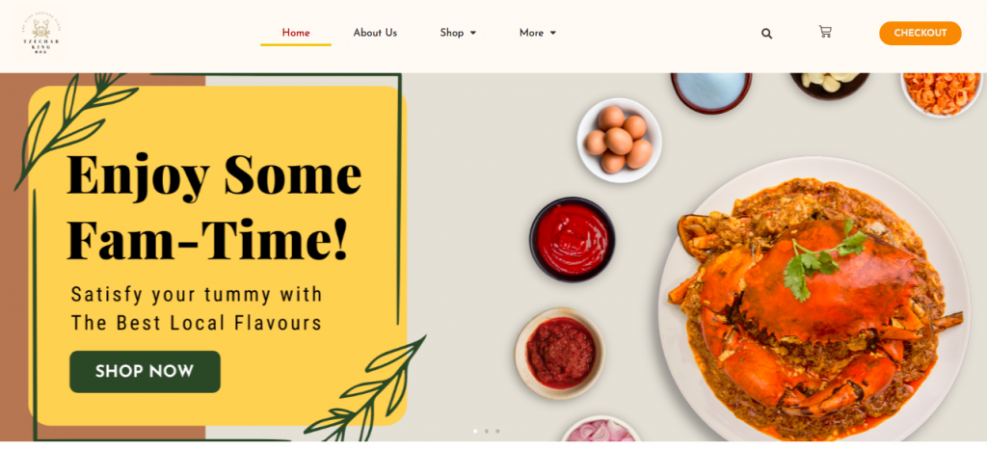Open the shopping cart icon
Screen dimensions: 987x450
click(825, 32)
